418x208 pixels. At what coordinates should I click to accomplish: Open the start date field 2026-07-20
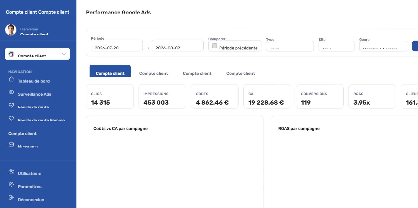pos(117,46)
